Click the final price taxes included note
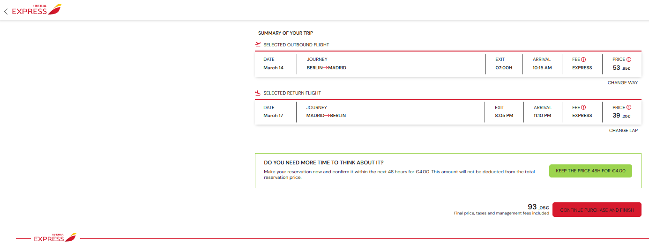This screenshot has height=244, width=649. tap(501, 213)
